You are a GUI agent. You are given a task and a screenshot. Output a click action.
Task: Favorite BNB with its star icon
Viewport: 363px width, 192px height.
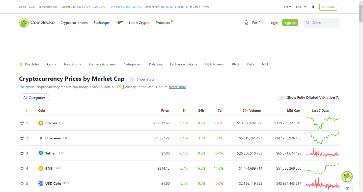22,168
